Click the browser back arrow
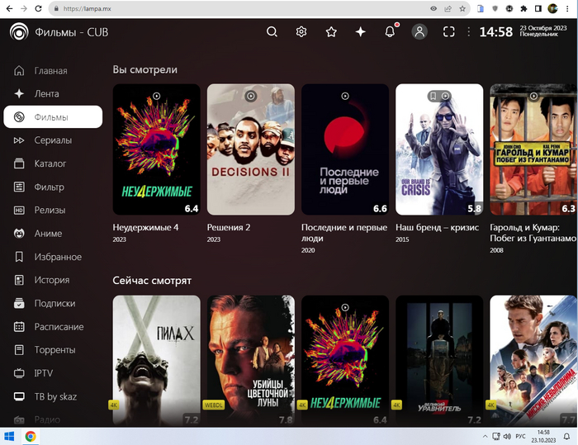Viewport: 578px width, 445px height. [10, 8]
